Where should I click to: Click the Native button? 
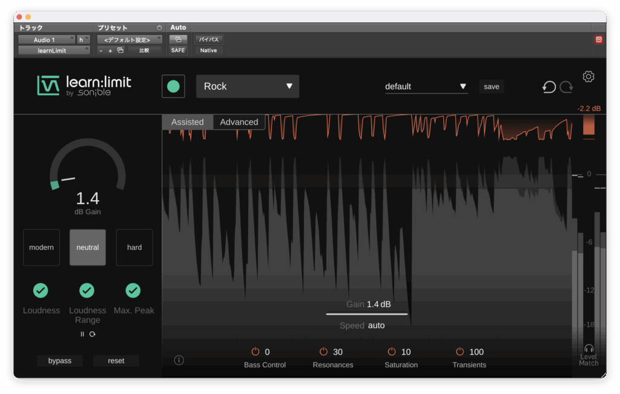[208, 50]
